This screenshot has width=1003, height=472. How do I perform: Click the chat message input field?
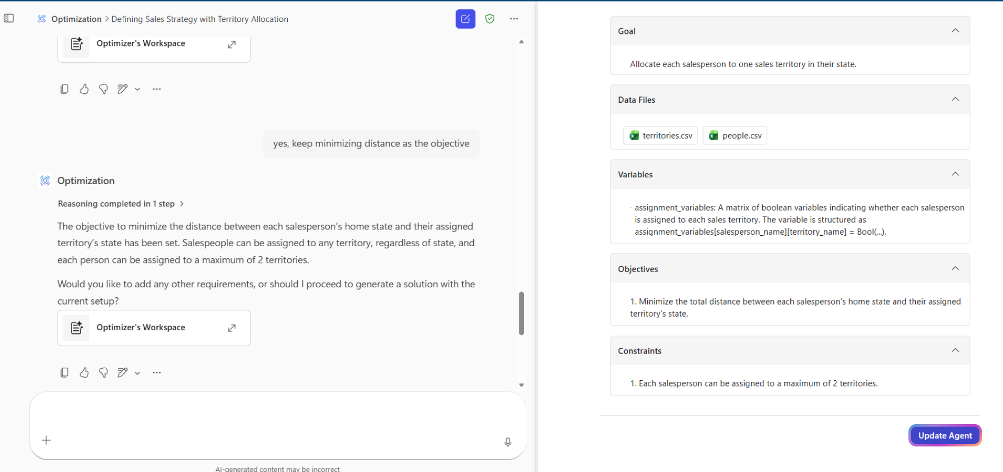pos(277,415)
